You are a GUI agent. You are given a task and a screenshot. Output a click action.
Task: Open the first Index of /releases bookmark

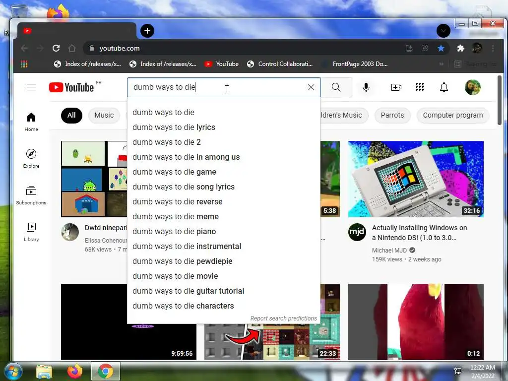[87, 64]
